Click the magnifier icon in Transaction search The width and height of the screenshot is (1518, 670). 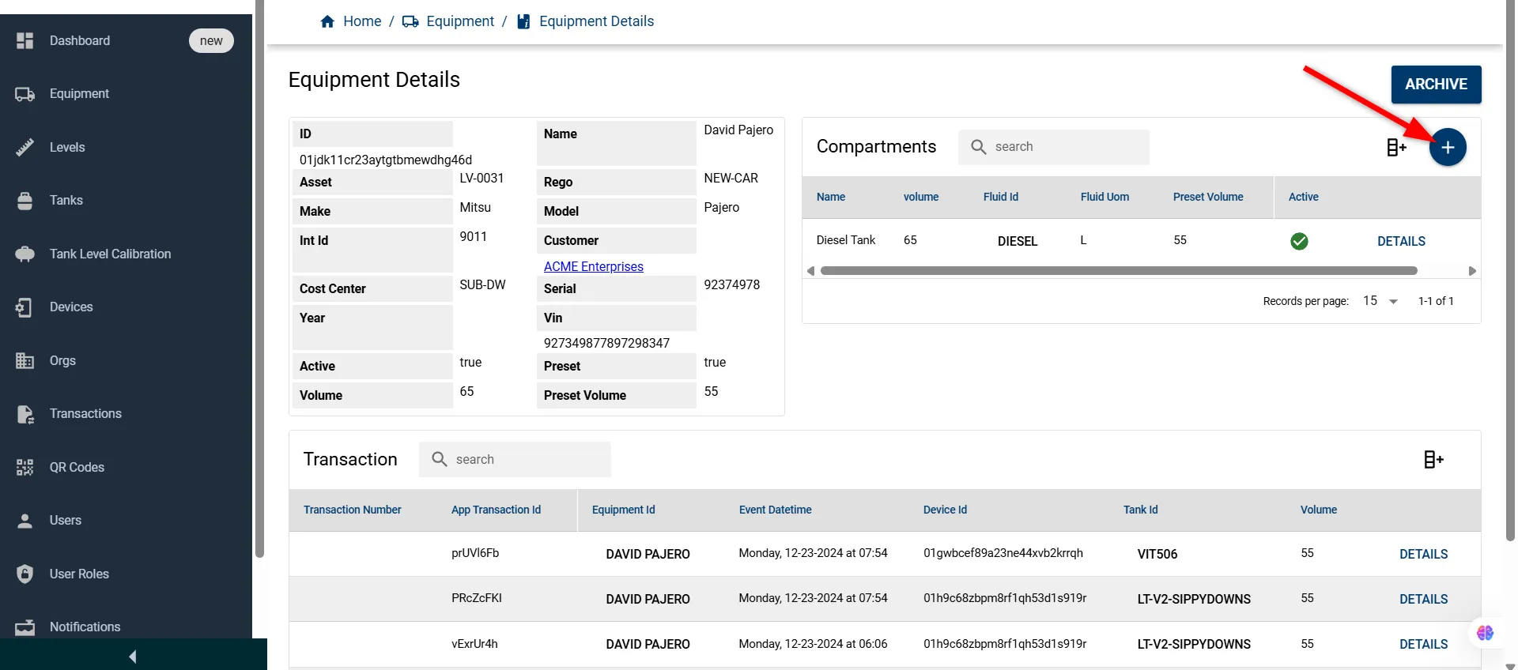(x=440, y=459)
